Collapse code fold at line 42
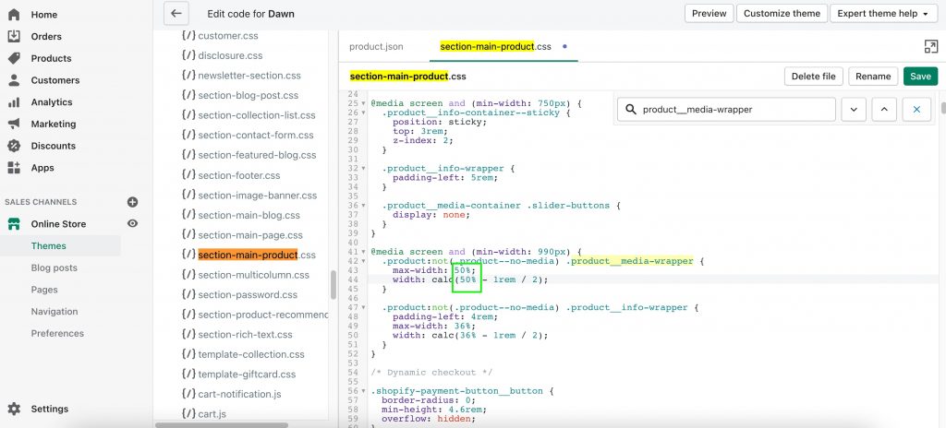Image resolution: width=946 pixels, height=428 pixels. click(x=363, y=261)
